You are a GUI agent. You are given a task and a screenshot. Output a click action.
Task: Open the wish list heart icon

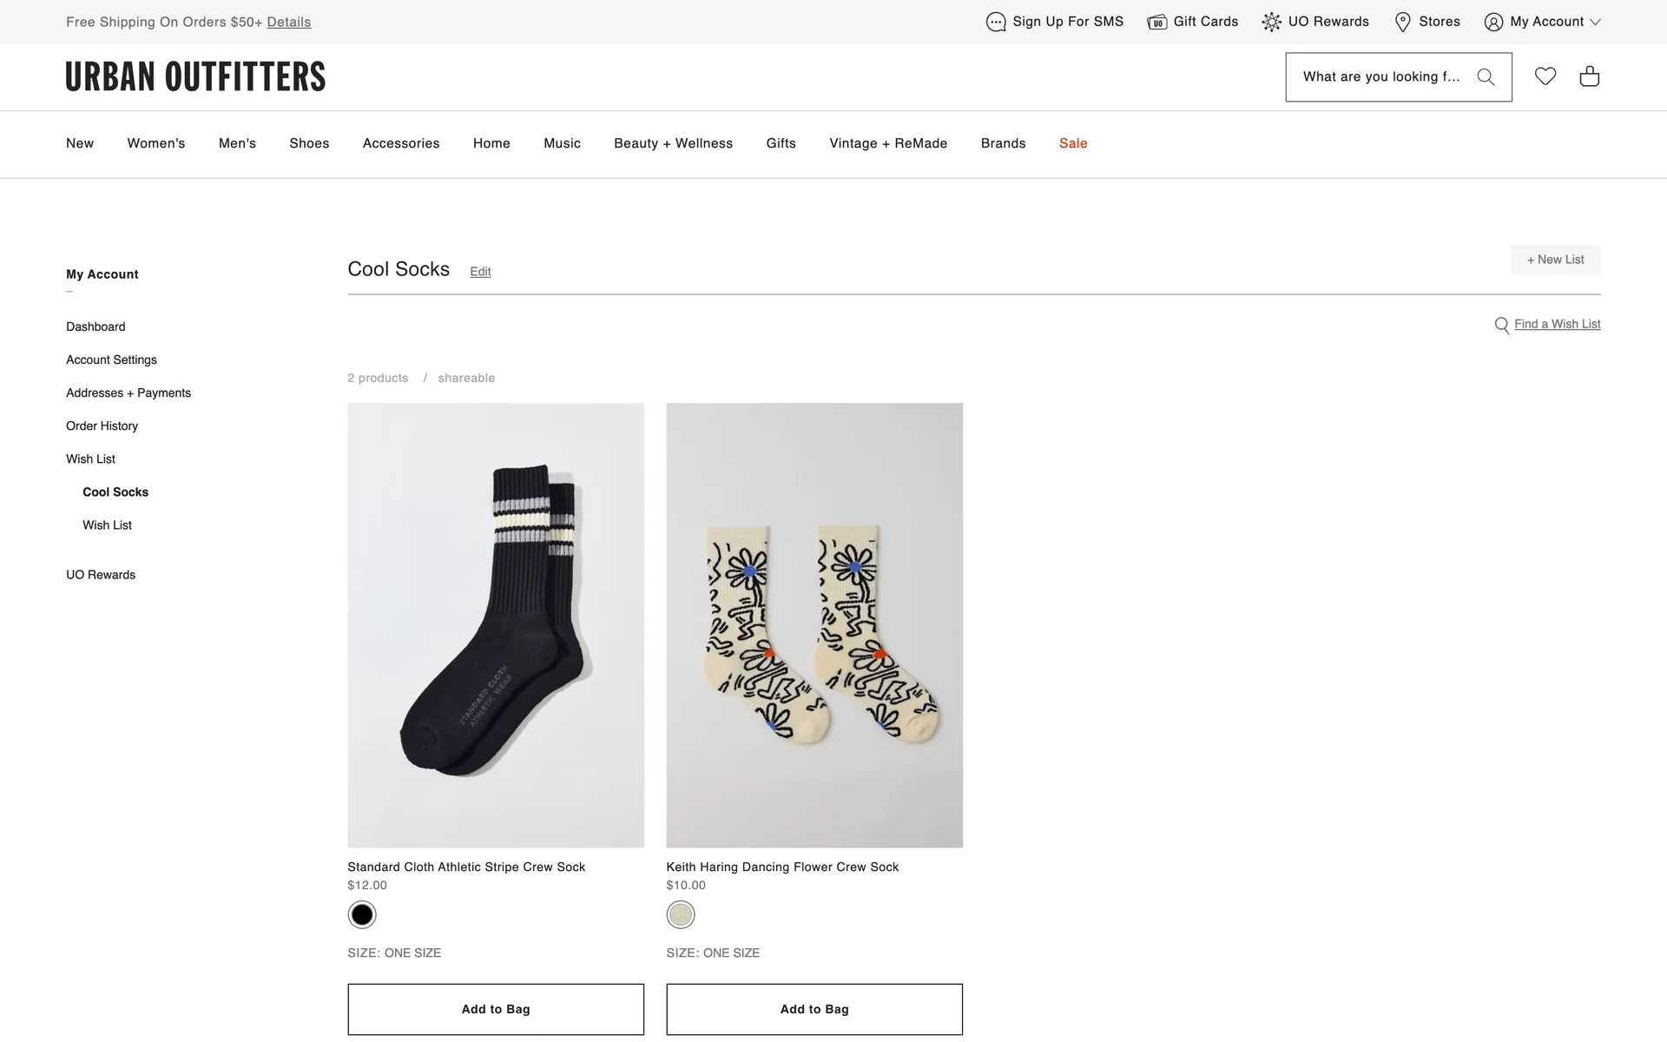pos(1545,76)
